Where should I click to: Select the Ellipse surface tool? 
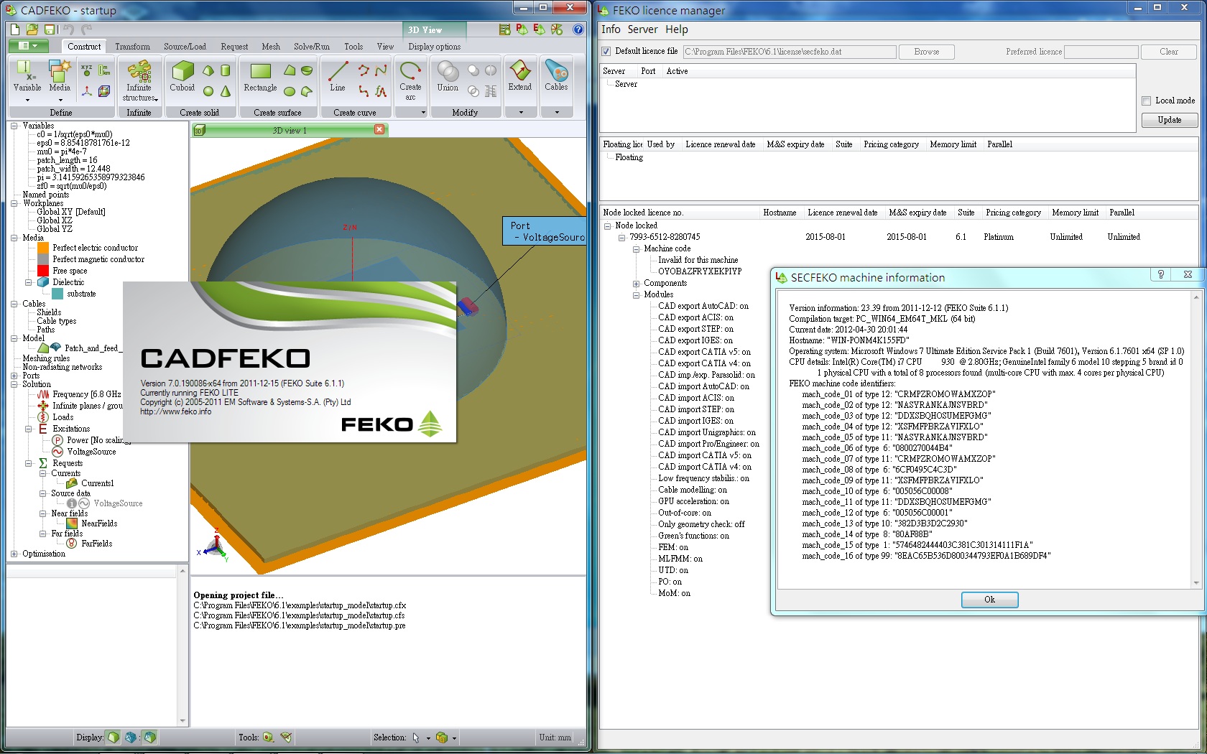coord(290,91)
